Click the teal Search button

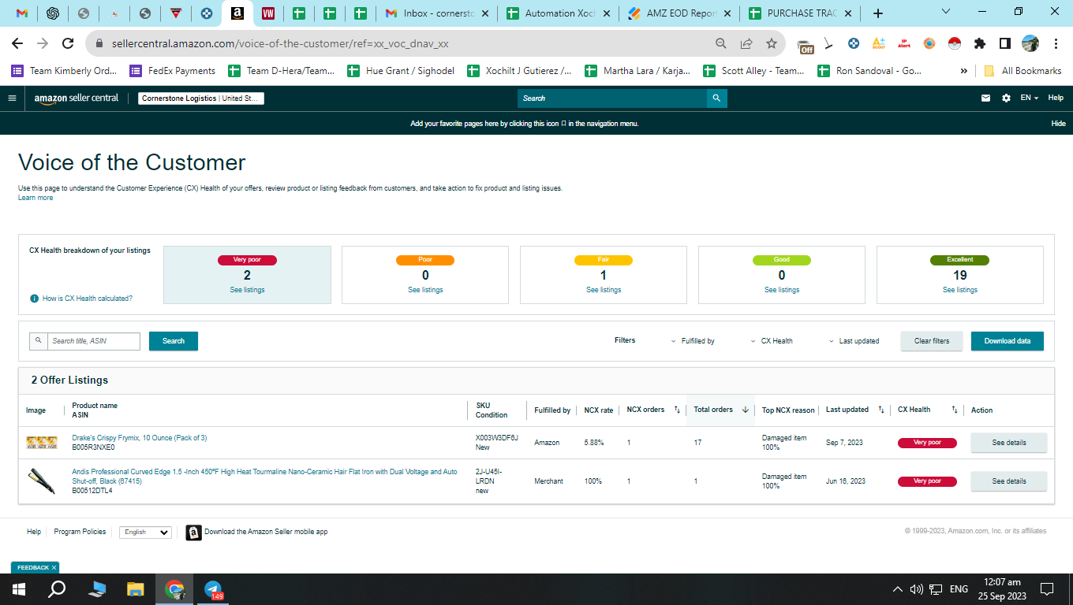click(174, 341)
